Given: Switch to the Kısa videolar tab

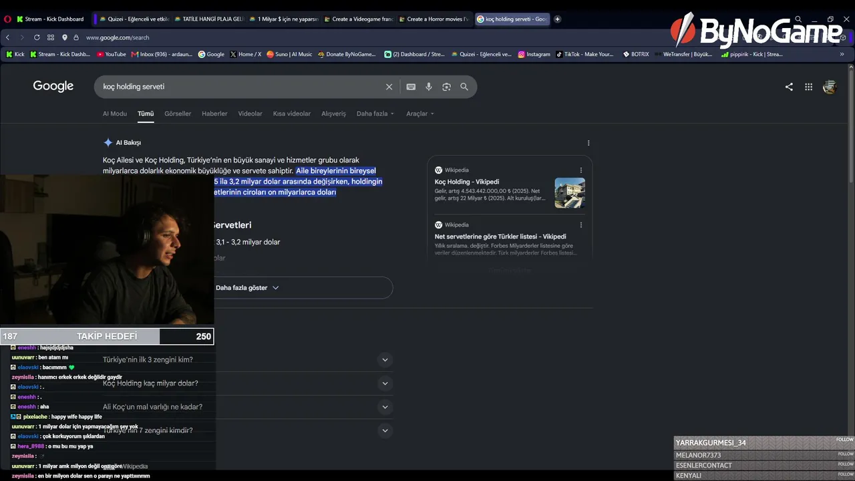Looking at the screenshot, I should coord(292,114).
